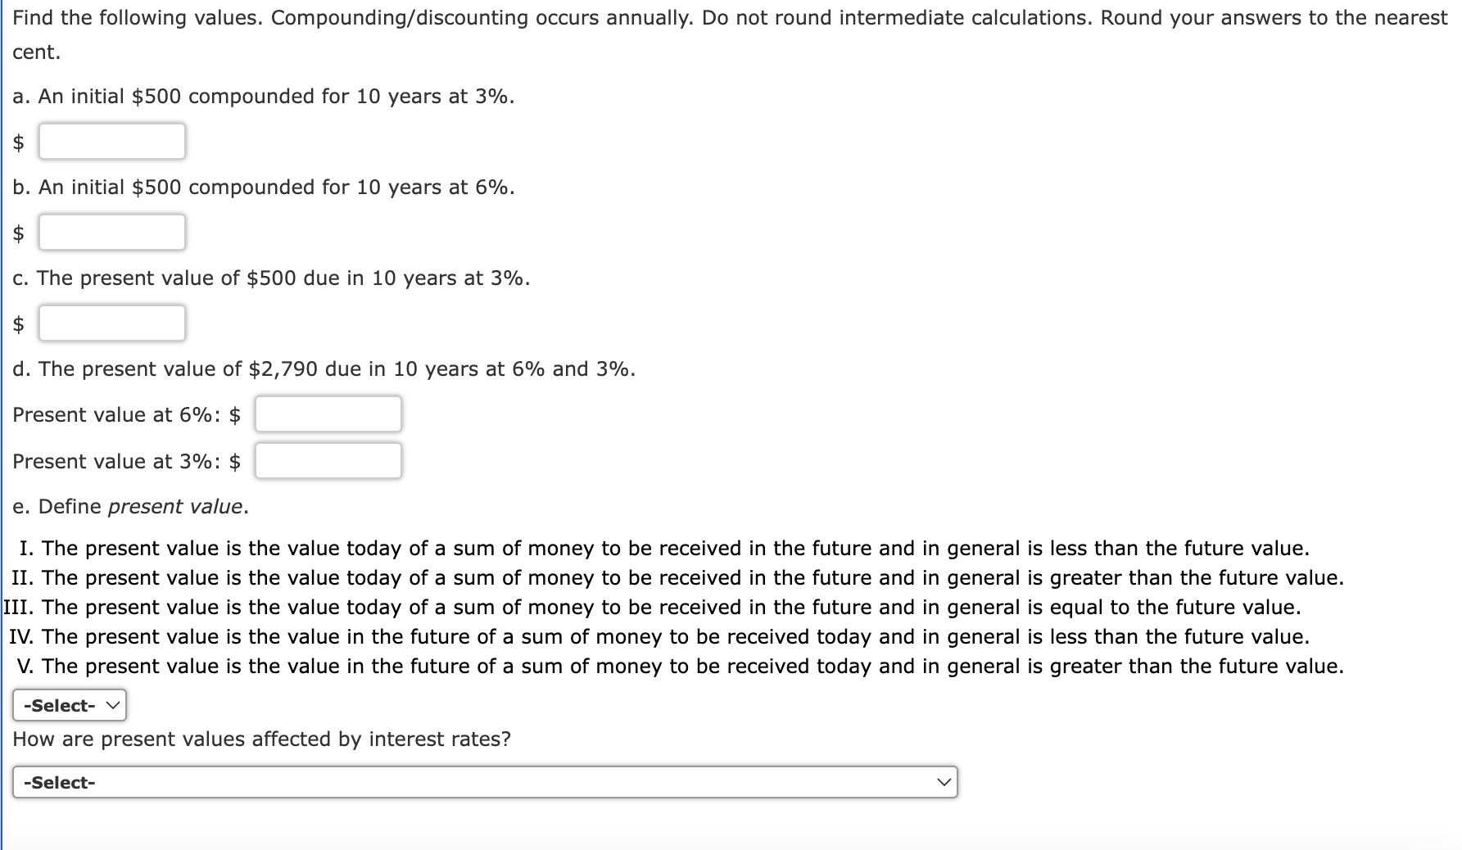
Task: Click the answer field for part b
Action: [111, 232]
